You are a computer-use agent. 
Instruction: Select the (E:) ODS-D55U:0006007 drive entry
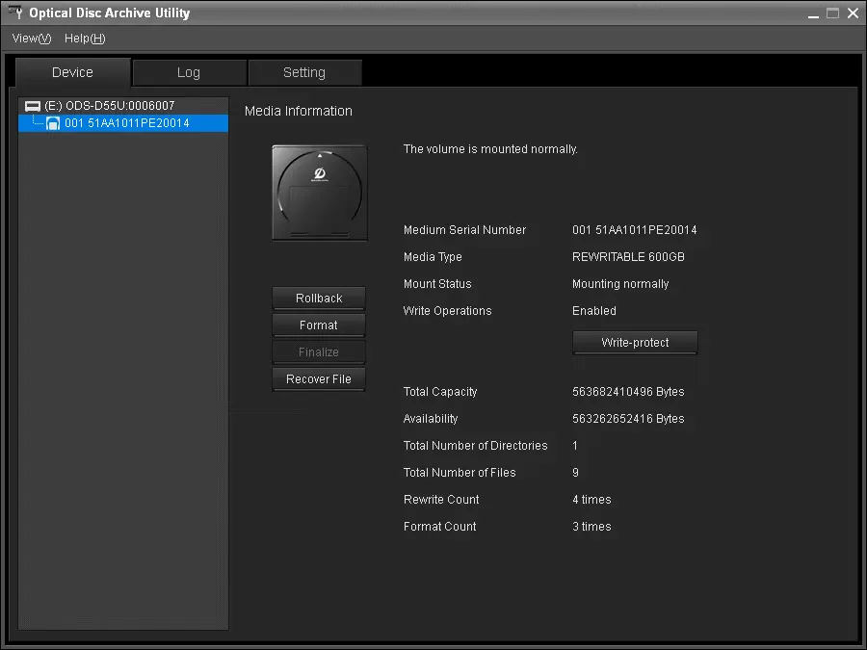109,106
